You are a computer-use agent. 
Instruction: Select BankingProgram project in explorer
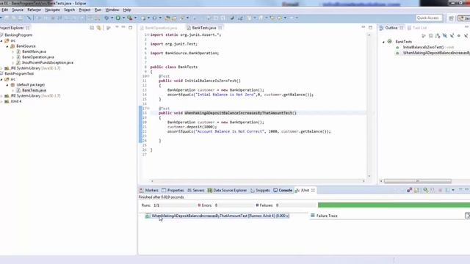18,35
